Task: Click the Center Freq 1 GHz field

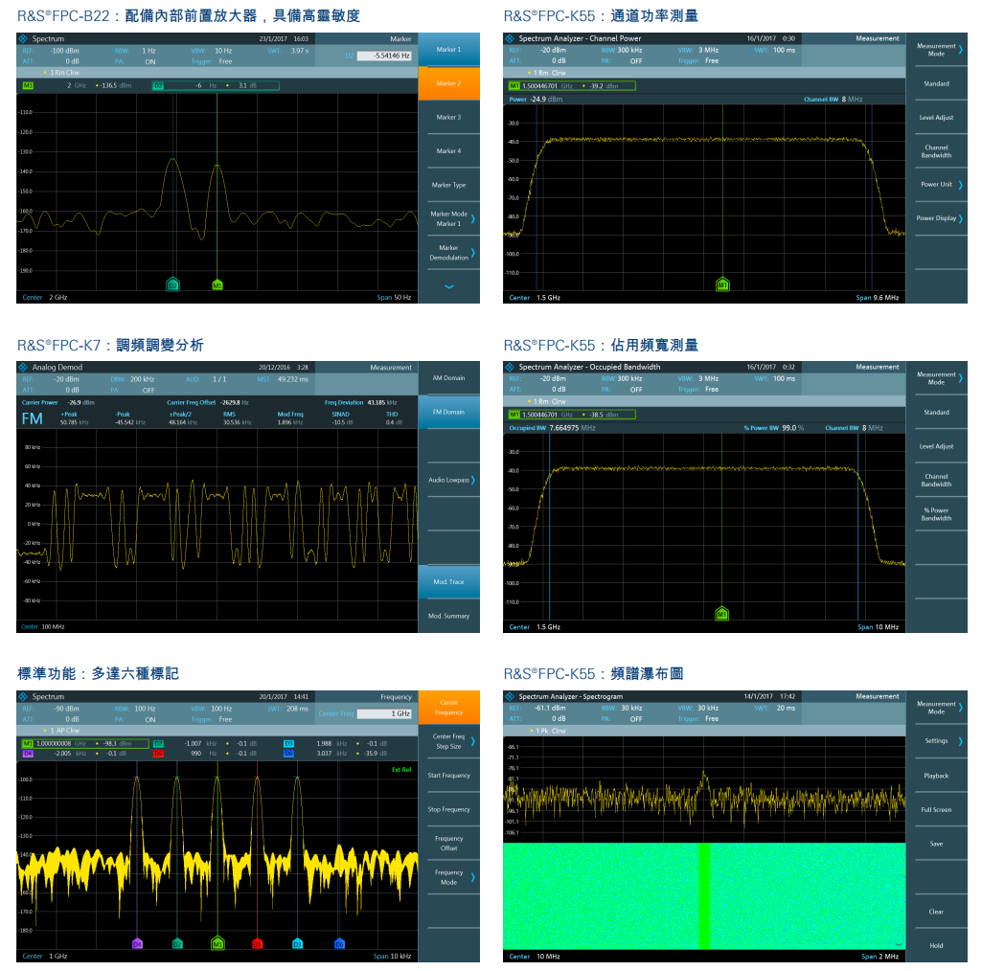Action: pos(385,713)
